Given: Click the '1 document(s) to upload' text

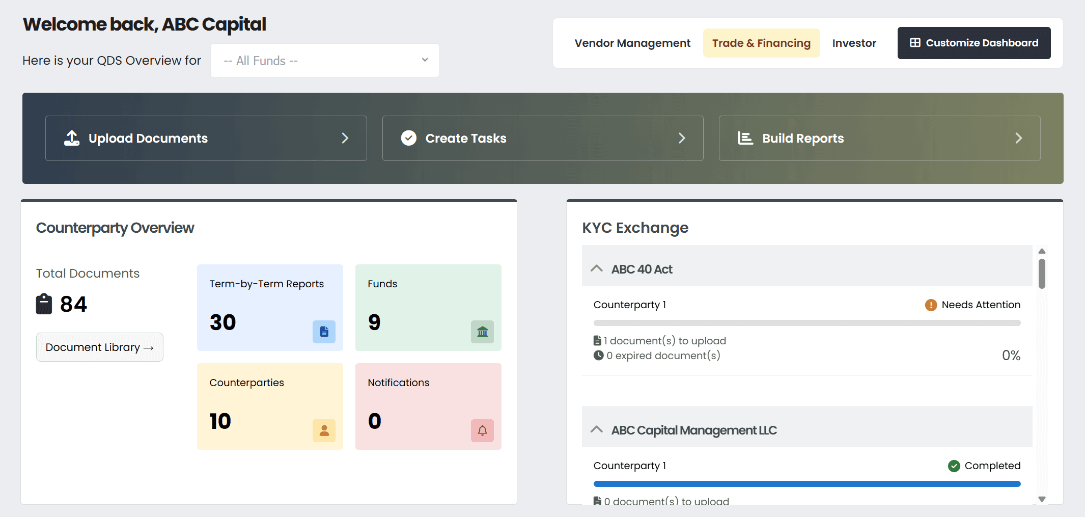Looking at the screenshot, I should [665, 341].
